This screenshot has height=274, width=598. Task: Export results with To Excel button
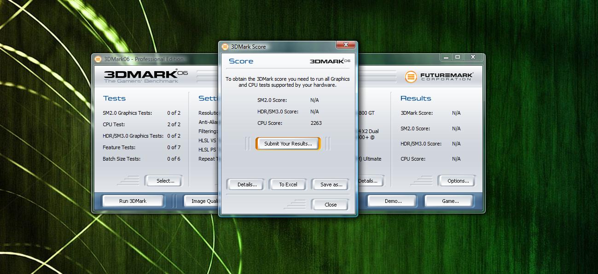click(288, 185)
